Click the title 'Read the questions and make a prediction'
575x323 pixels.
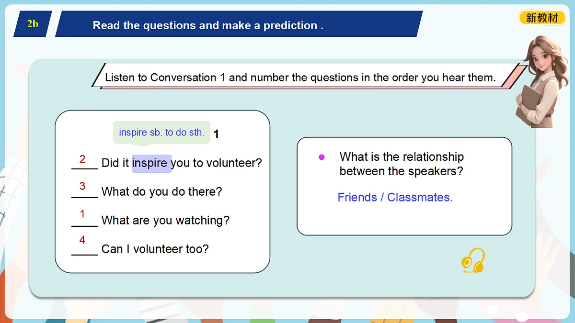[x=208, y=25]
